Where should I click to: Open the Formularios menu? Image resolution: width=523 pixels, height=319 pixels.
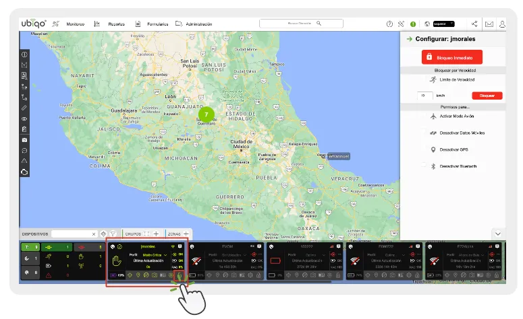click(x=157, y=24)
